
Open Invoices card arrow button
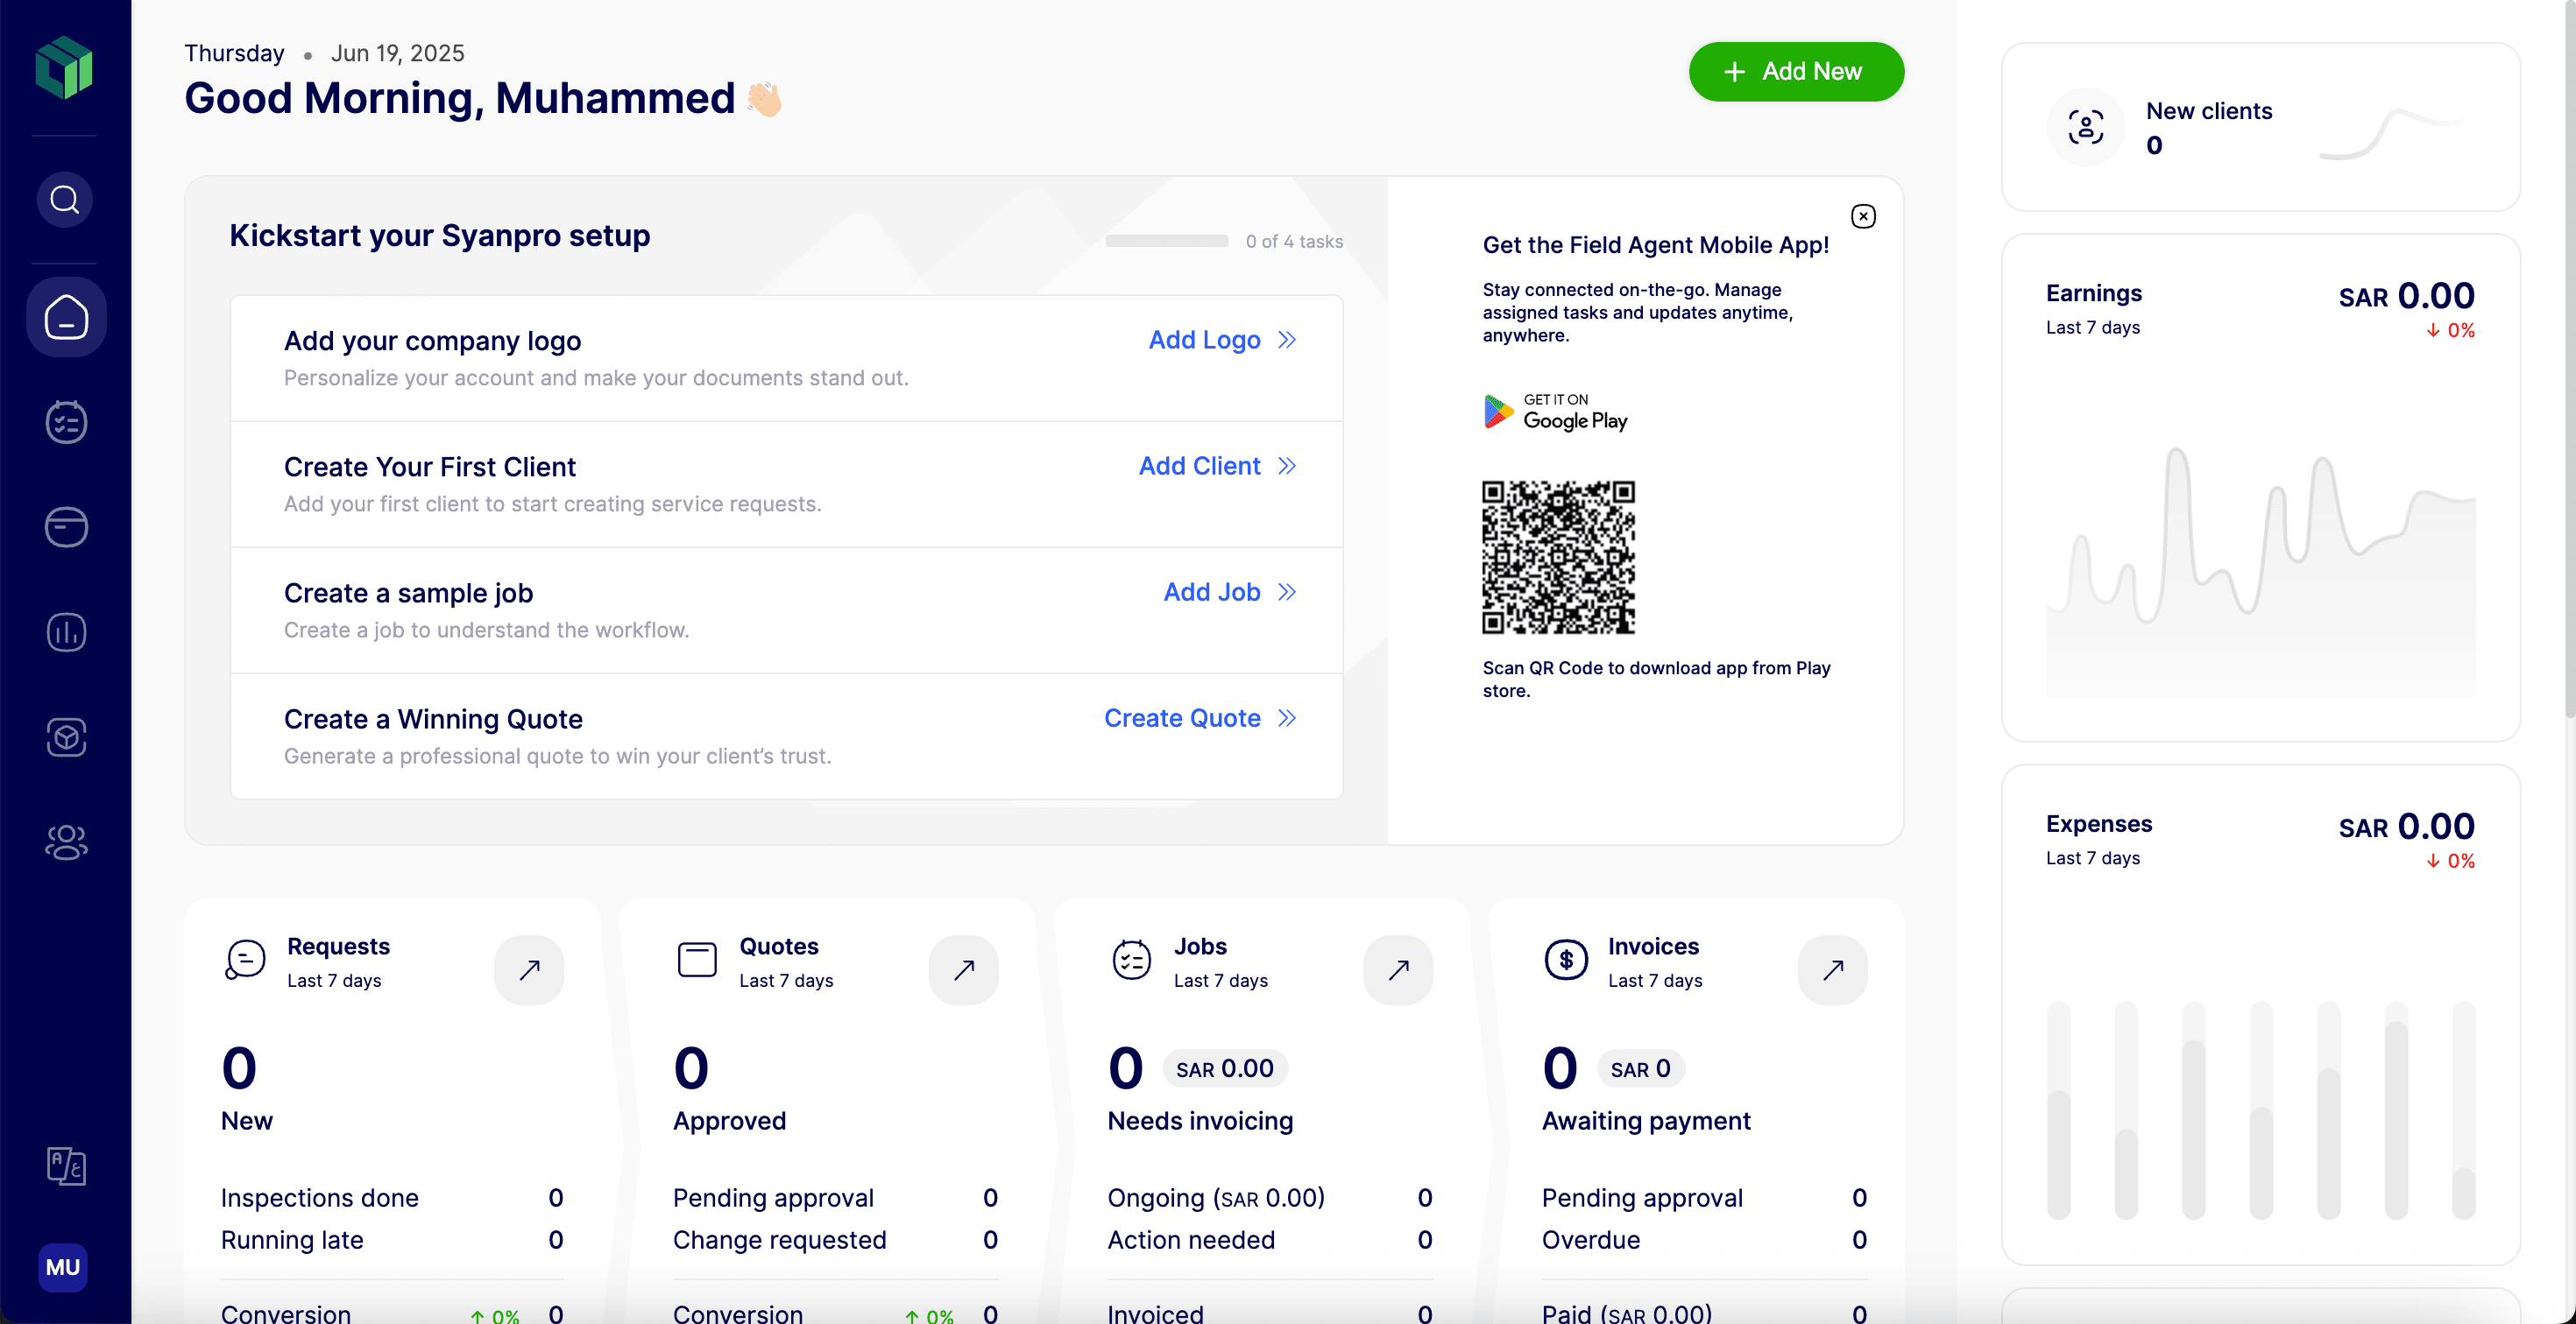coord(1832,969)
